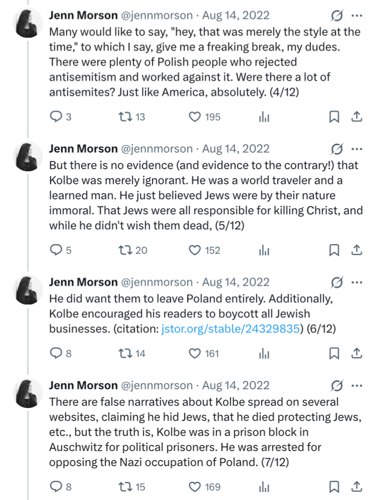
Task: View analytics on the 4/12 tweet
Action: (x=264, y=117)
